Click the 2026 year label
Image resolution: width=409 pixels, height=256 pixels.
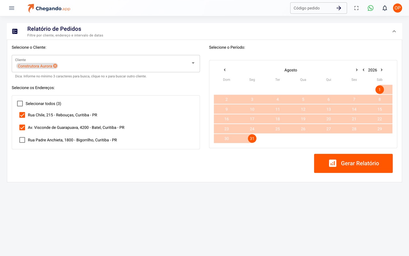373,70
